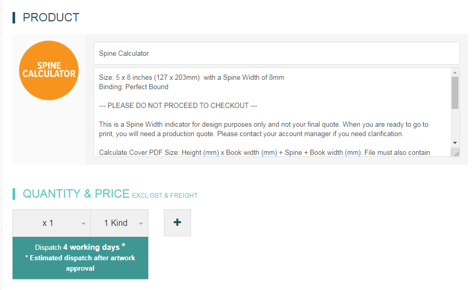Click the PRODUCT section heading
This screenshot has width=473, height=290.
[51, 18]
